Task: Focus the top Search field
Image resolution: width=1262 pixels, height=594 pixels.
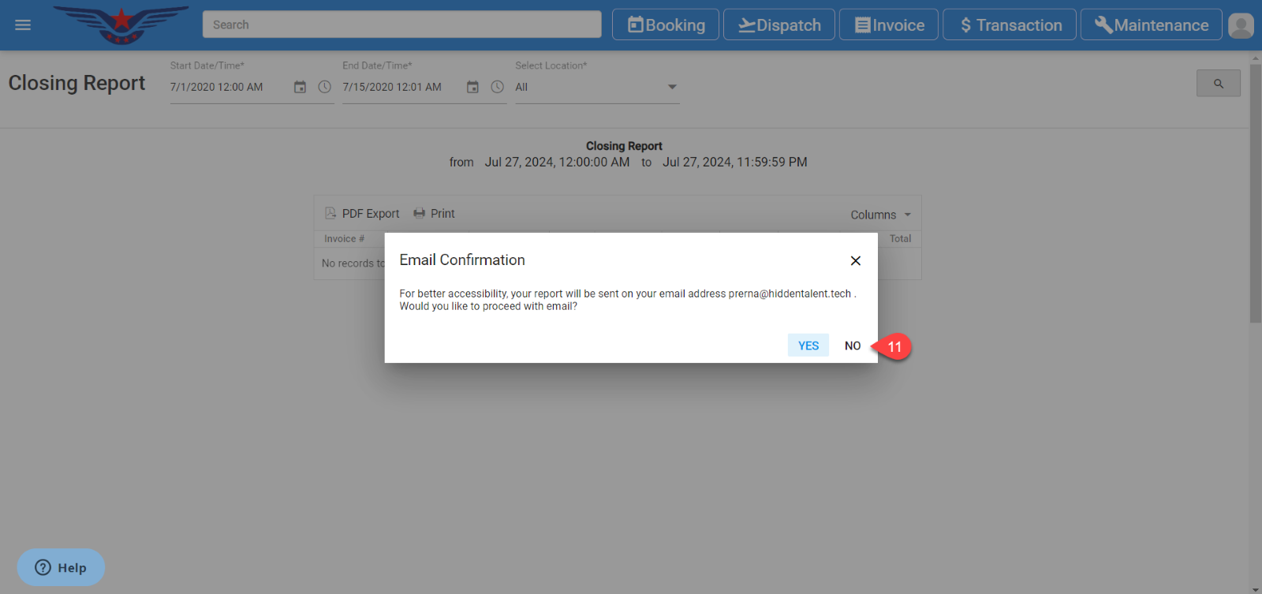Action: coord(401,24)
